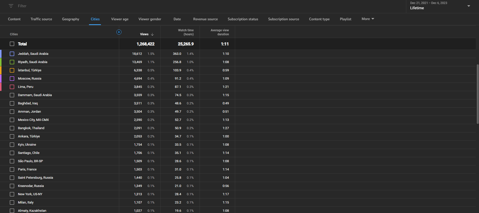Toggle the Lima, Peru checkbox
The height and width of the screenshot is (213, 479).
click(12, 87)
